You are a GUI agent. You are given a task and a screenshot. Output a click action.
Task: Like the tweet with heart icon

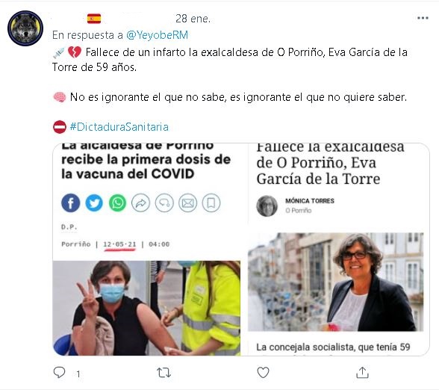point(263,373)
